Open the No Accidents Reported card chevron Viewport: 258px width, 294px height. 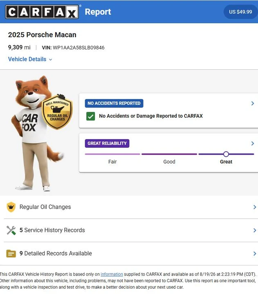click(253, 103)
